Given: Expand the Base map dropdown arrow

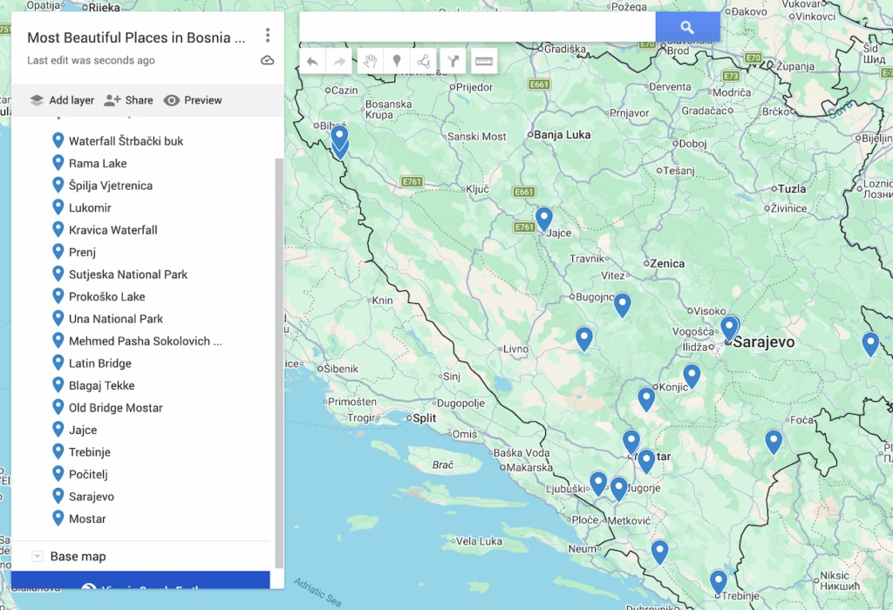Looking at the screenshot, I should (x=37, y=557).
